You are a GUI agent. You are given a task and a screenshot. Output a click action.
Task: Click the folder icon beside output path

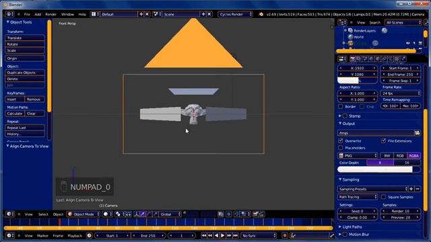[x=418, y=133]
